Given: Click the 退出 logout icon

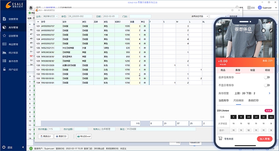Looking at the screenshot, I should 4,143.
